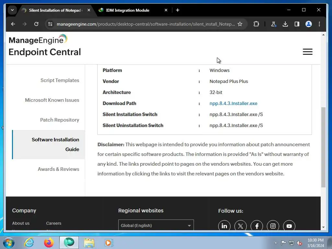
Task: Open the Endpoint Central heading link
Action: pos(45,52)
